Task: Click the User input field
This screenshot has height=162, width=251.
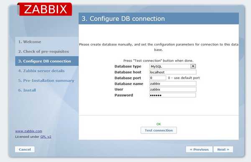Action: coord(173,90)
